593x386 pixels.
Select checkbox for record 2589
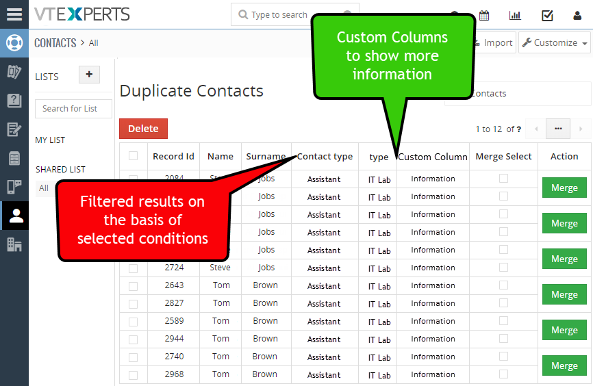(133, 322)
